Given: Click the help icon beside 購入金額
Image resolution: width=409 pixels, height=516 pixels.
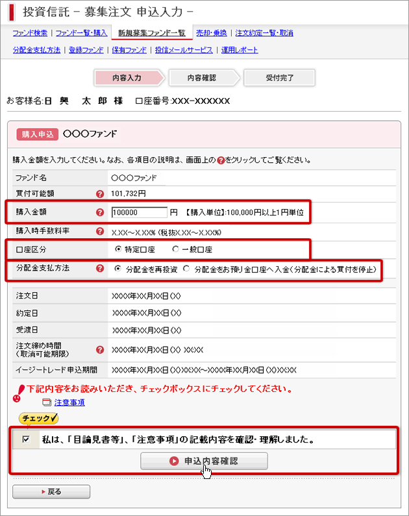Looking at the screenshot, I should [x=100, y=212].
